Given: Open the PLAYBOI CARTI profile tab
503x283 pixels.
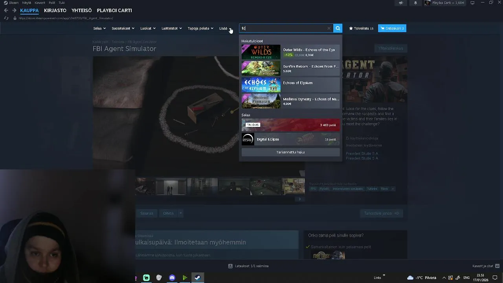Looking at the screenshot, I should coord(114,10).
